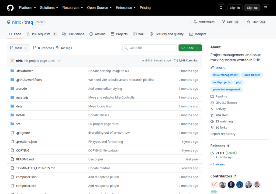Click the license scale icon

coord(212,103)
